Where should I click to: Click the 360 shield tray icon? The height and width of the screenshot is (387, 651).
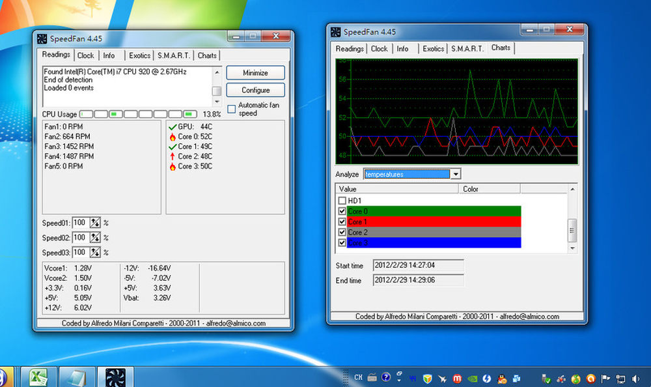[x=427, y=379]
